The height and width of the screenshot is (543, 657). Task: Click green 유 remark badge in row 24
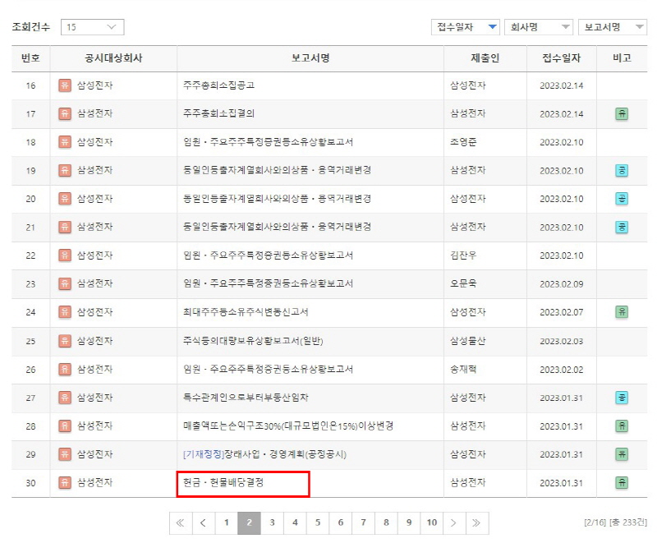[x=622, y=312]
